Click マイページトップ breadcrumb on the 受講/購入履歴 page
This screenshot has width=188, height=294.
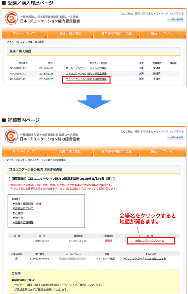[x=16, y=42]
